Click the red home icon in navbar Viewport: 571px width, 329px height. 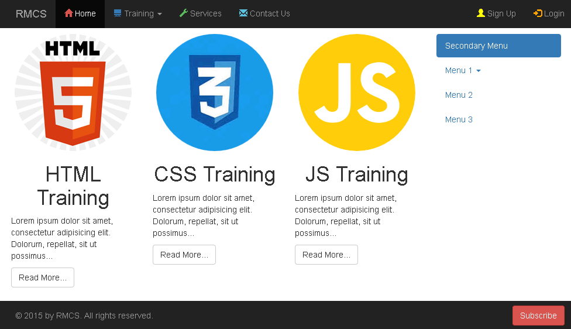[x=68, y=13]
